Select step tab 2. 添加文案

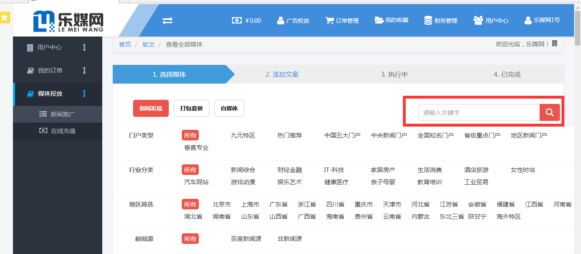(282, 75)
